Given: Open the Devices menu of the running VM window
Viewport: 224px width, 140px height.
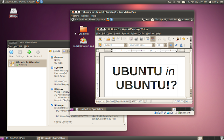Looking at the screenshot, I should pos(85,16).
